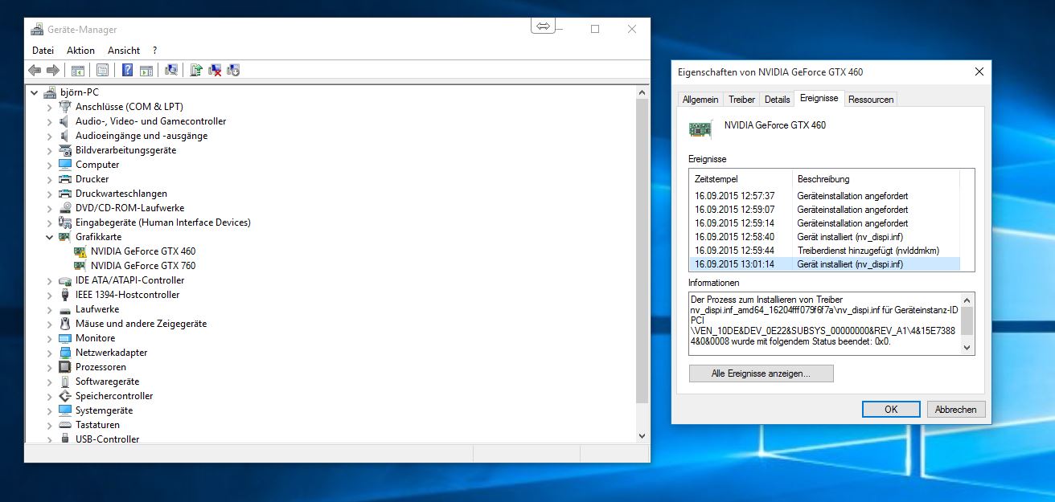Viewport: 1055px width, 502px height.
Task: Click the Tastaturen keyboard icon
Action: 65,425
